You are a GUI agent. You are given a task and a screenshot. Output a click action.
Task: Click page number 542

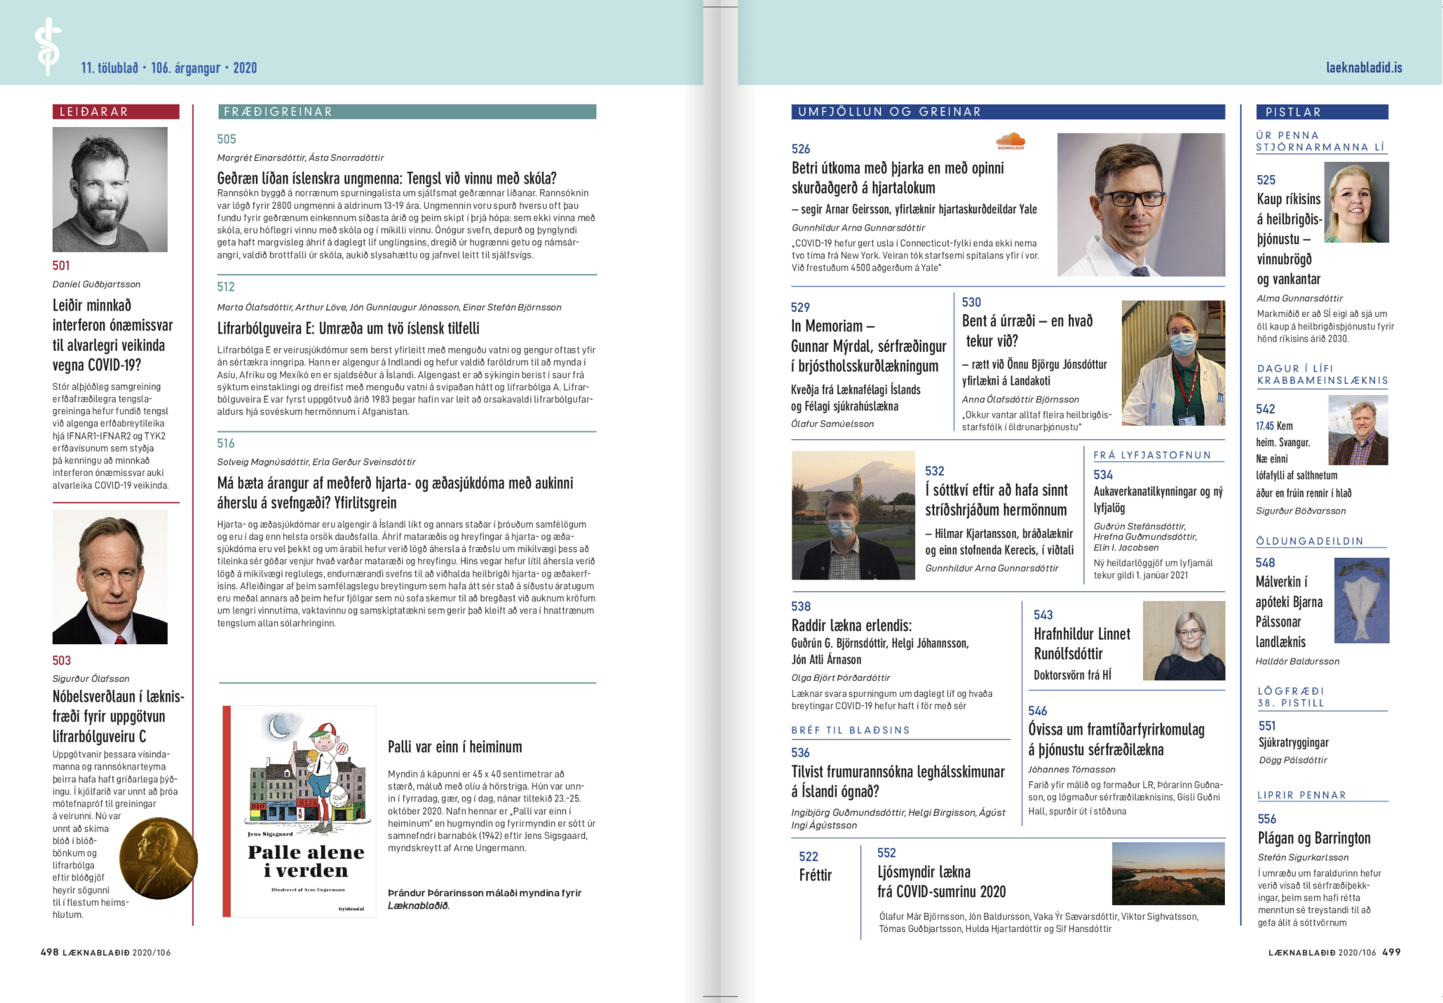[x=1265, y=409]
